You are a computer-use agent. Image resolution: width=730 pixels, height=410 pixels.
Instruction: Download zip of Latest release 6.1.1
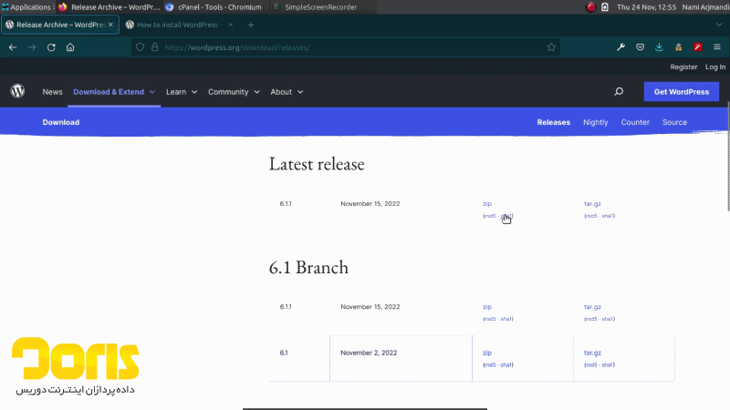coord(487,203)
